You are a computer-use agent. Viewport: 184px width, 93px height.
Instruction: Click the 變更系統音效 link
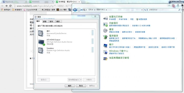(x=127, y=32)
